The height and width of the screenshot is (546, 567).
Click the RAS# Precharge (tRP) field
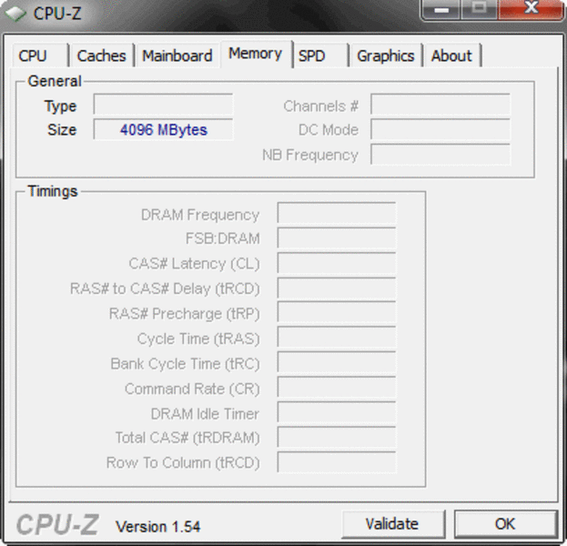(337, 313)
